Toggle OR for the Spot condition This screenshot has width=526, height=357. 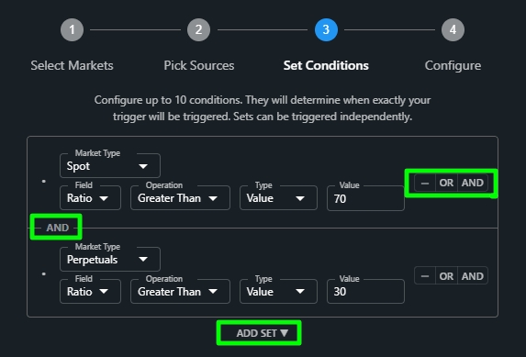[x=446, y=183]
